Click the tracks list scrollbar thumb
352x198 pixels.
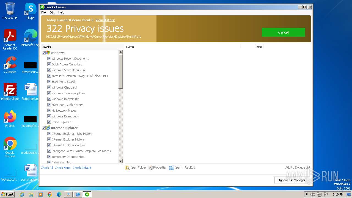pos(120,71)
